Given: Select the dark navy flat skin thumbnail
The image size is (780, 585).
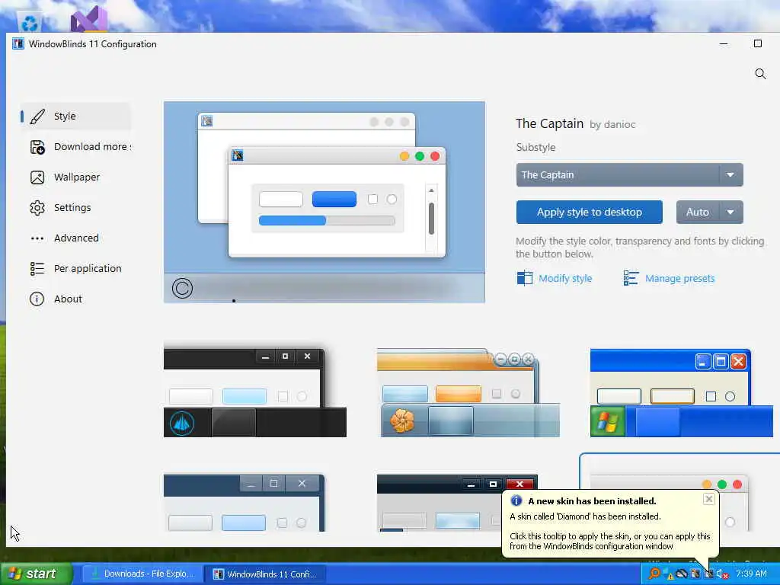Looking at the screenshot, I should [x=245, y=503].
